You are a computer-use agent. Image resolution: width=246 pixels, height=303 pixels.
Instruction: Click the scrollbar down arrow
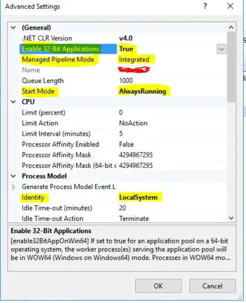click(231, 218)
